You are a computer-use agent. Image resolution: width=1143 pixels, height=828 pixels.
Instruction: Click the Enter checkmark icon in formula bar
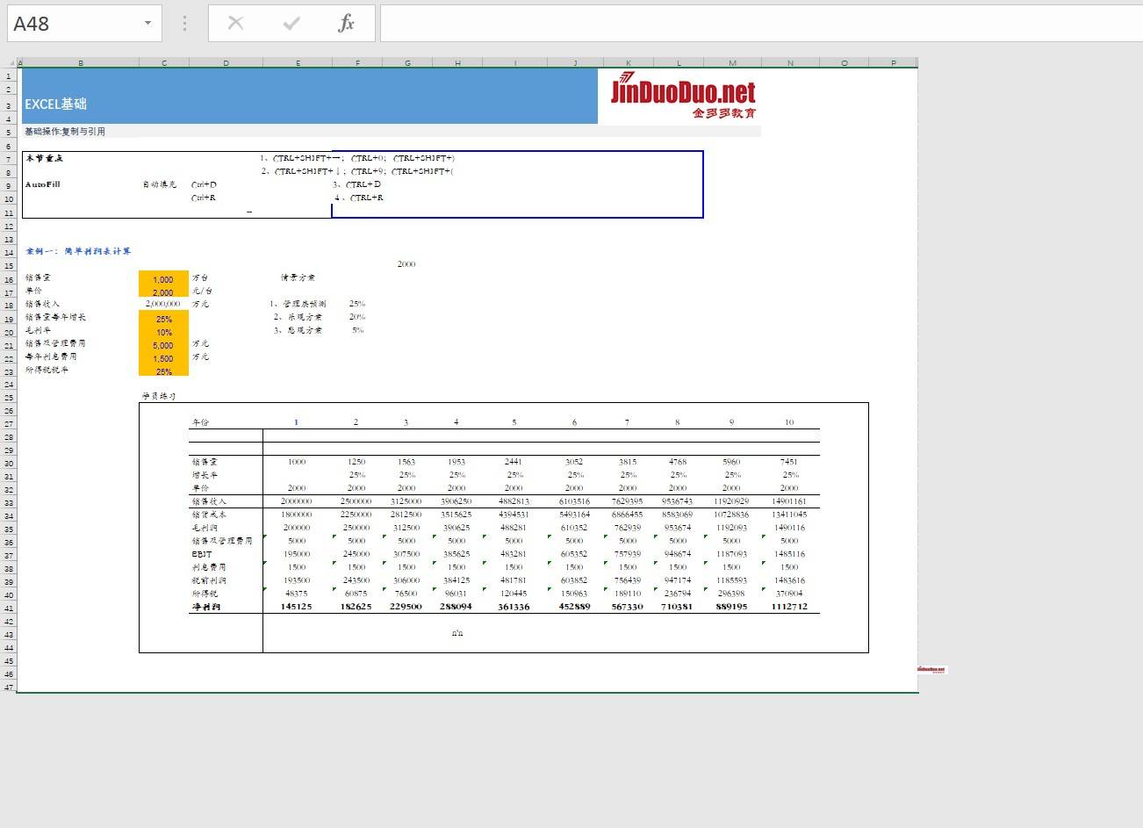point(291,24)
